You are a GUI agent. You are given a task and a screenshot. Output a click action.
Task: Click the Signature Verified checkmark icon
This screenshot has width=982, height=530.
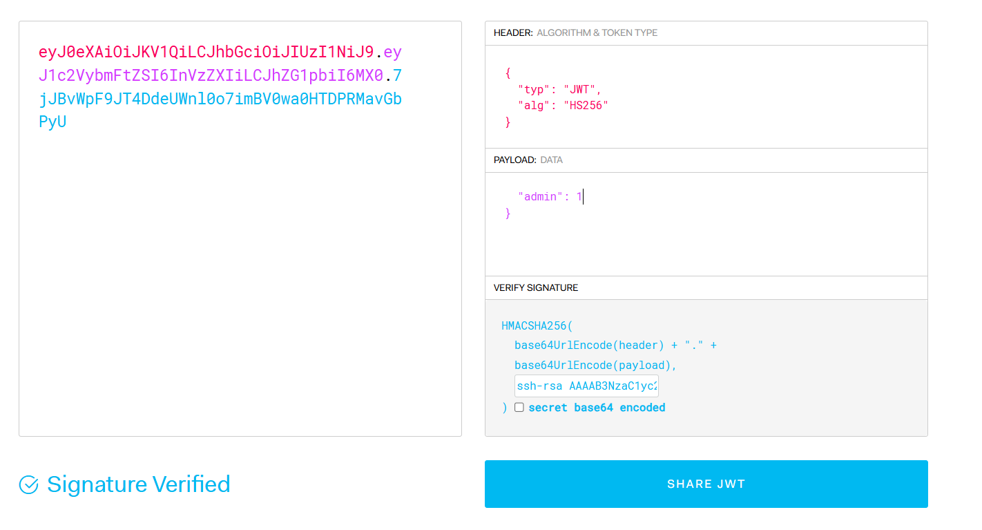(28, 485)
